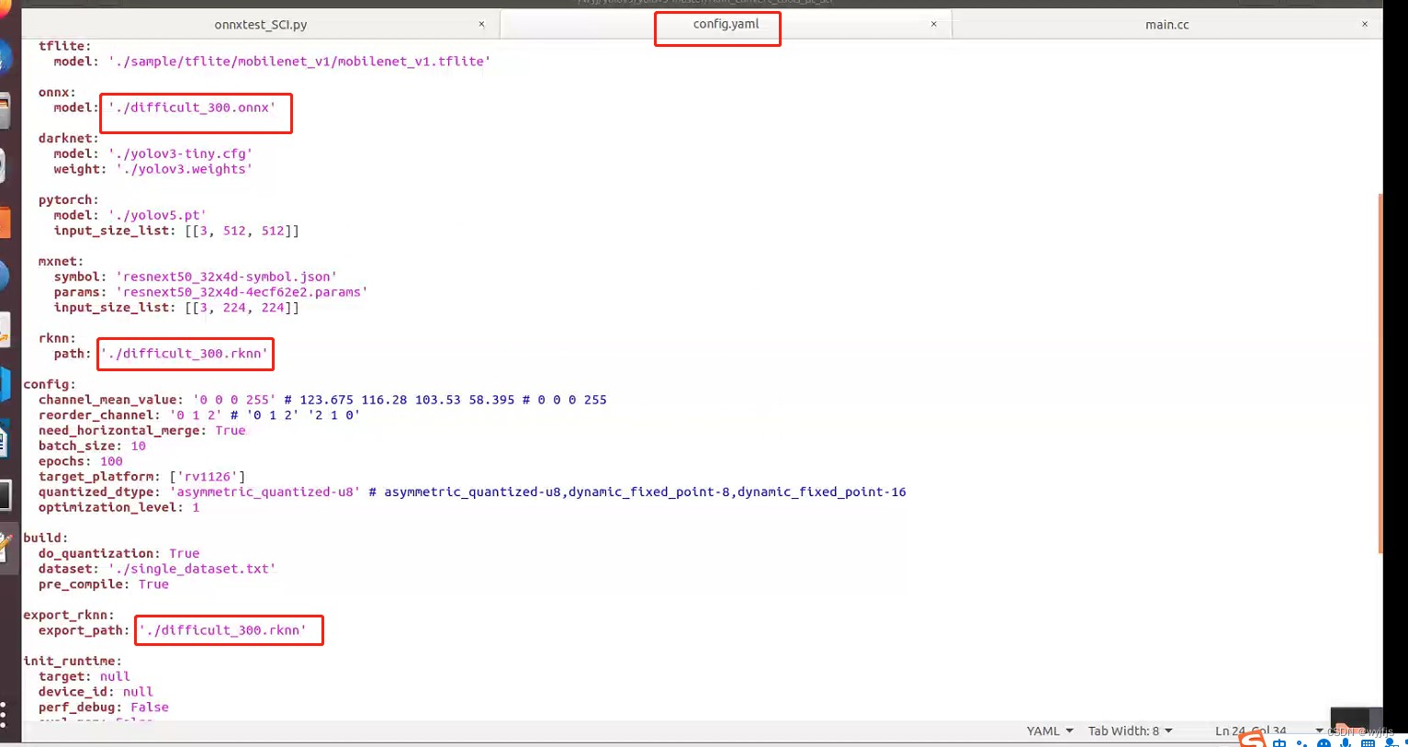Click the [[3, 512, 512]] input size list
The height and width of the screenshot is (747, 1408).
pos(242,231)
